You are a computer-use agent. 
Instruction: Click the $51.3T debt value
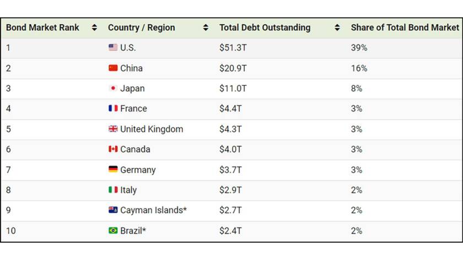click(233, 48)
